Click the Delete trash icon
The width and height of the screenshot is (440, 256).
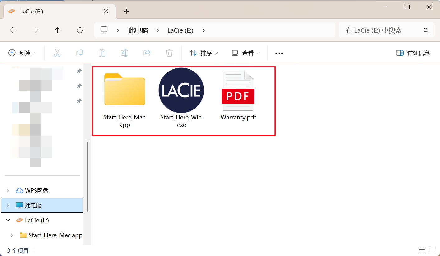(x=169, y=53)
